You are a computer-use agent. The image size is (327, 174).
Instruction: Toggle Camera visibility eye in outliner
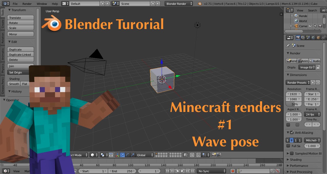(x=310, y=26)
